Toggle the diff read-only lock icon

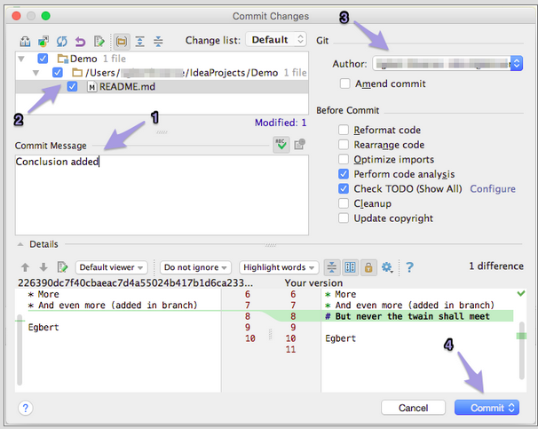368,267
